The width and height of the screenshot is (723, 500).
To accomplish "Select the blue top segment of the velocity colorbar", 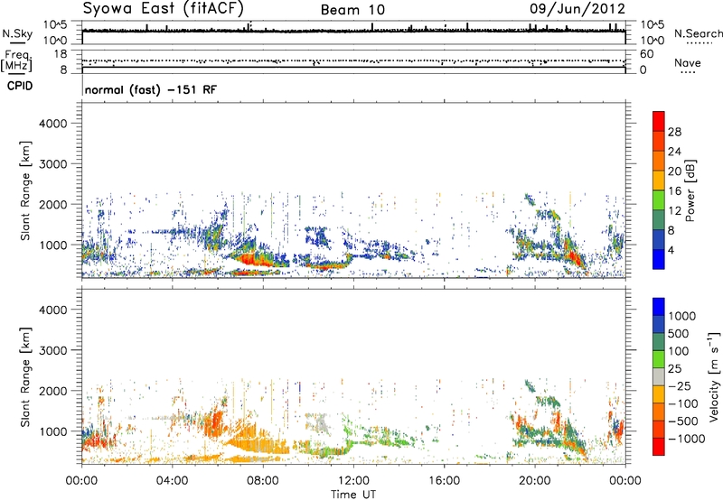I will 659,307.
